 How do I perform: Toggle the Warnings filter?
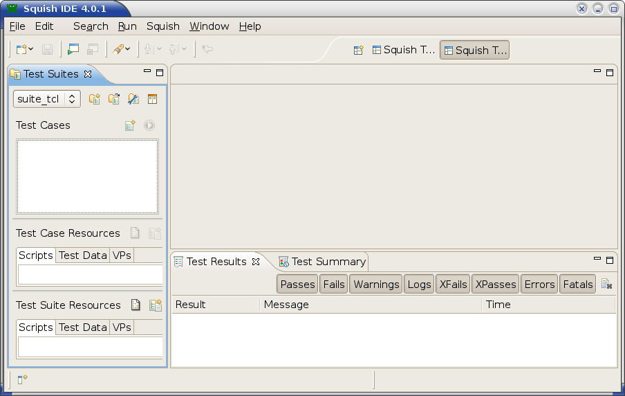pyautogui.click(x=376, y=285)
